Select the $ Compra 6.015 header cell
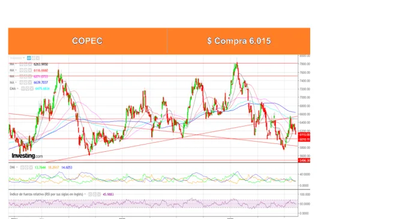The width and height of the screenshot is (396, 219). tap(239, 41)
